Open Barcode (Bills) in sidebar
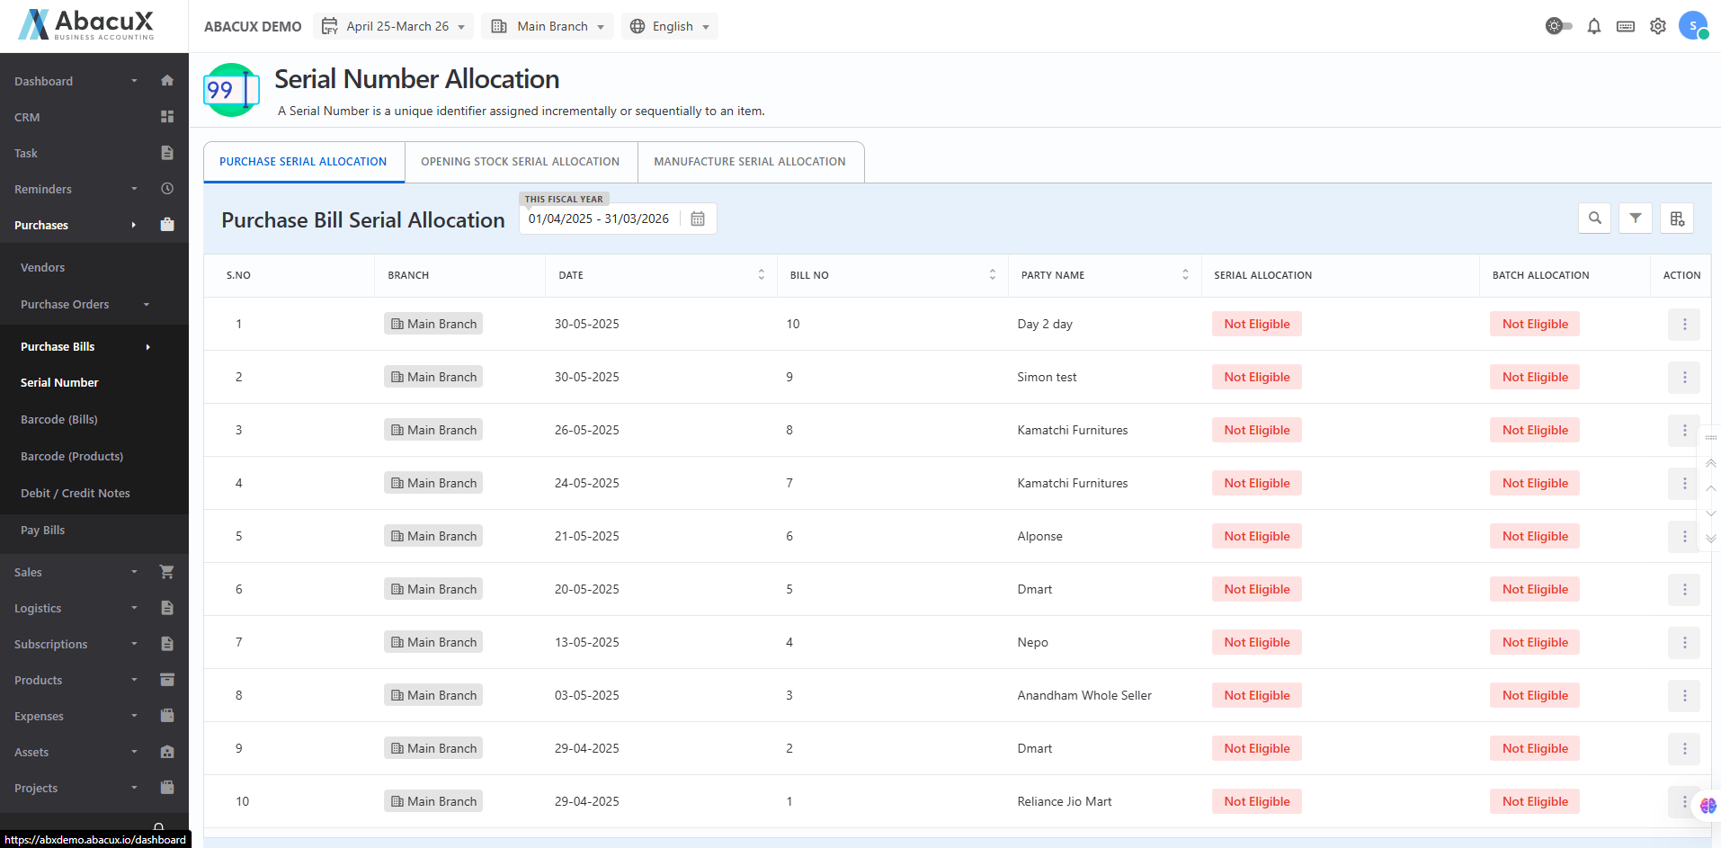 point(59,420)
